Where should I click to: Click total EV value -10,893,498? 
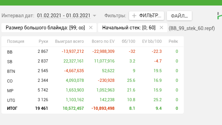point(103,108)
